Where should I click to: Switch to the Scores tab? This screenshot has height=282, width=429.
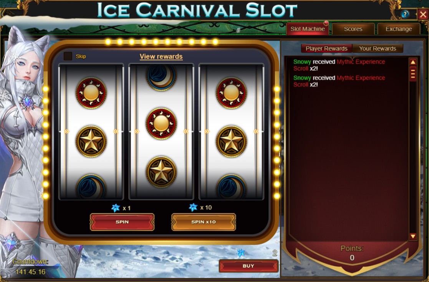point(353,29)
